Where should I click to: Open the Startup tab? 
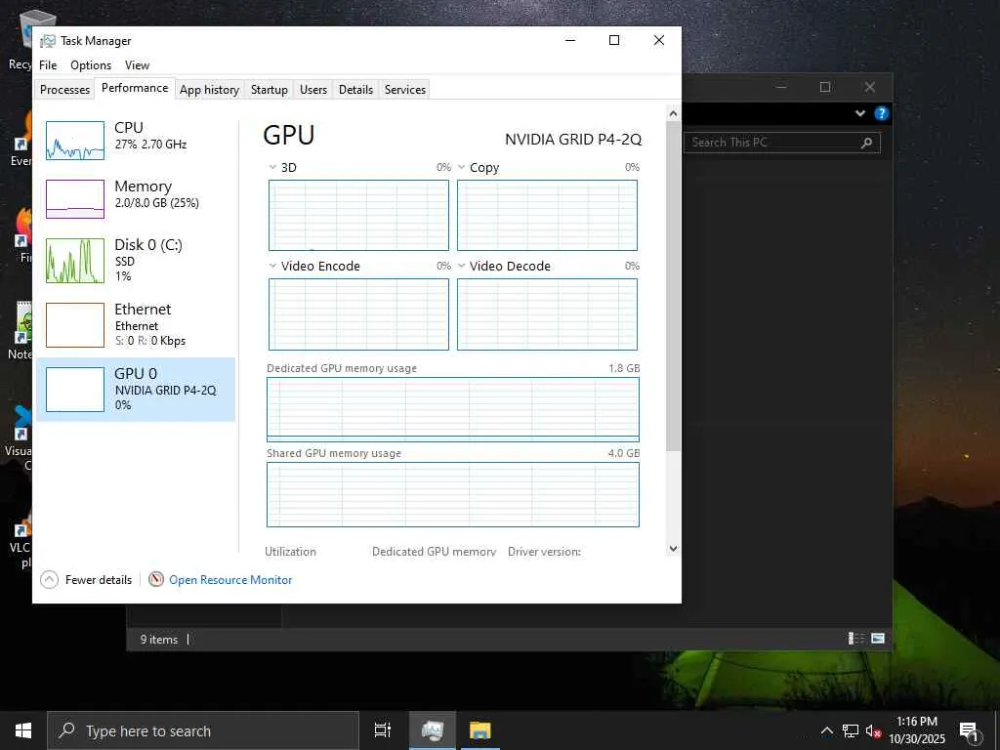tap(270, 90)
